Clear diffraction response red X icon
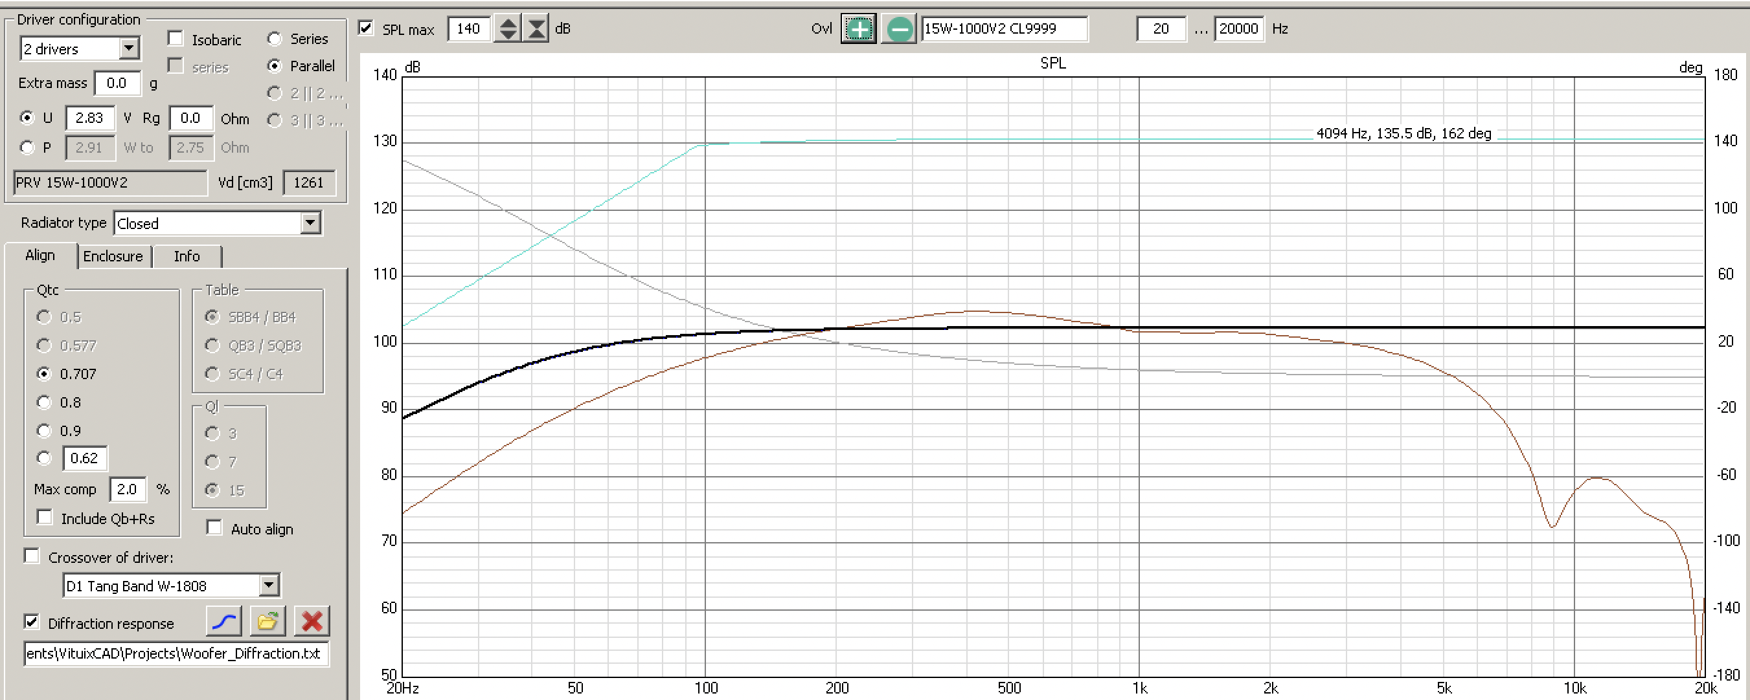The width and height of the screenshot is (1750, 700). [312, 621]
